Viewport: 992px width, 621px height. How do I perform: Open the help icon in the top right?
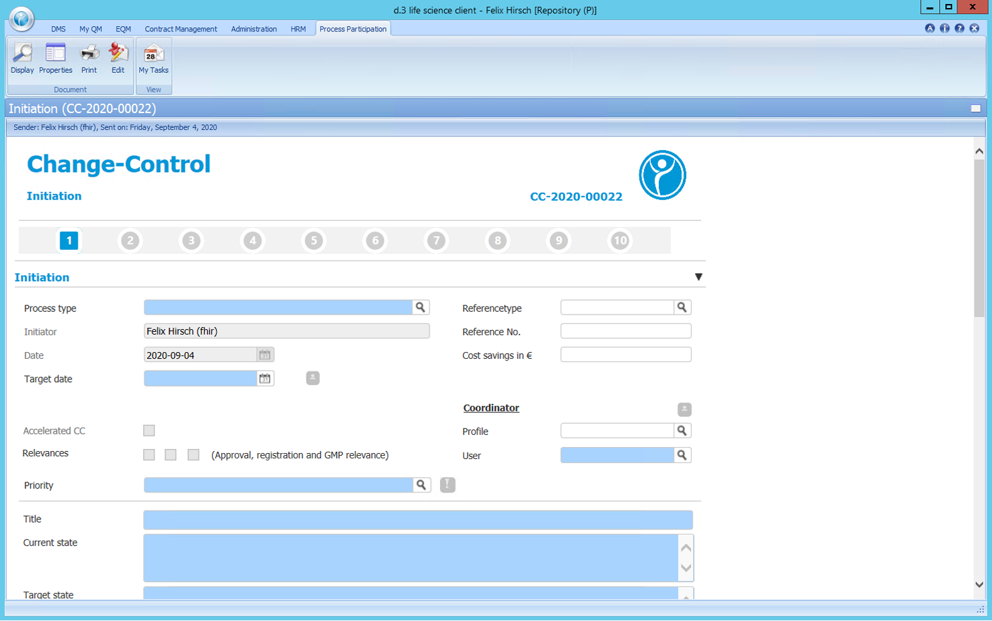pos(959,28)
